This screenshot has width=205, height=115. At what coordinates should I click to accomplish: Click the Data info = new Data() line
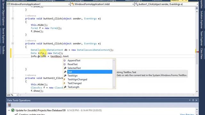pos(47,53)
